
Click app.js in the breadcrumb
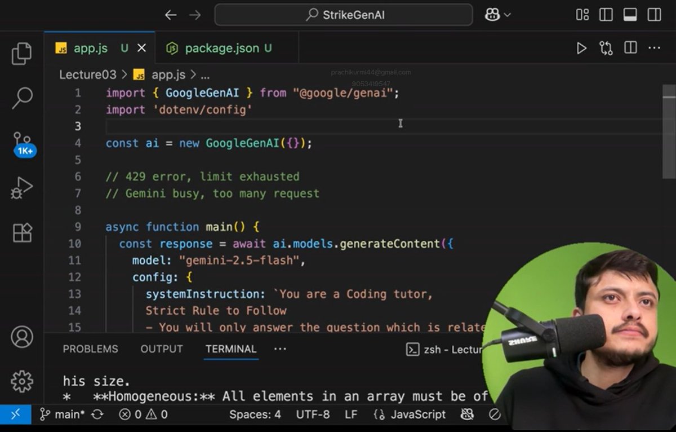[168, 74]
